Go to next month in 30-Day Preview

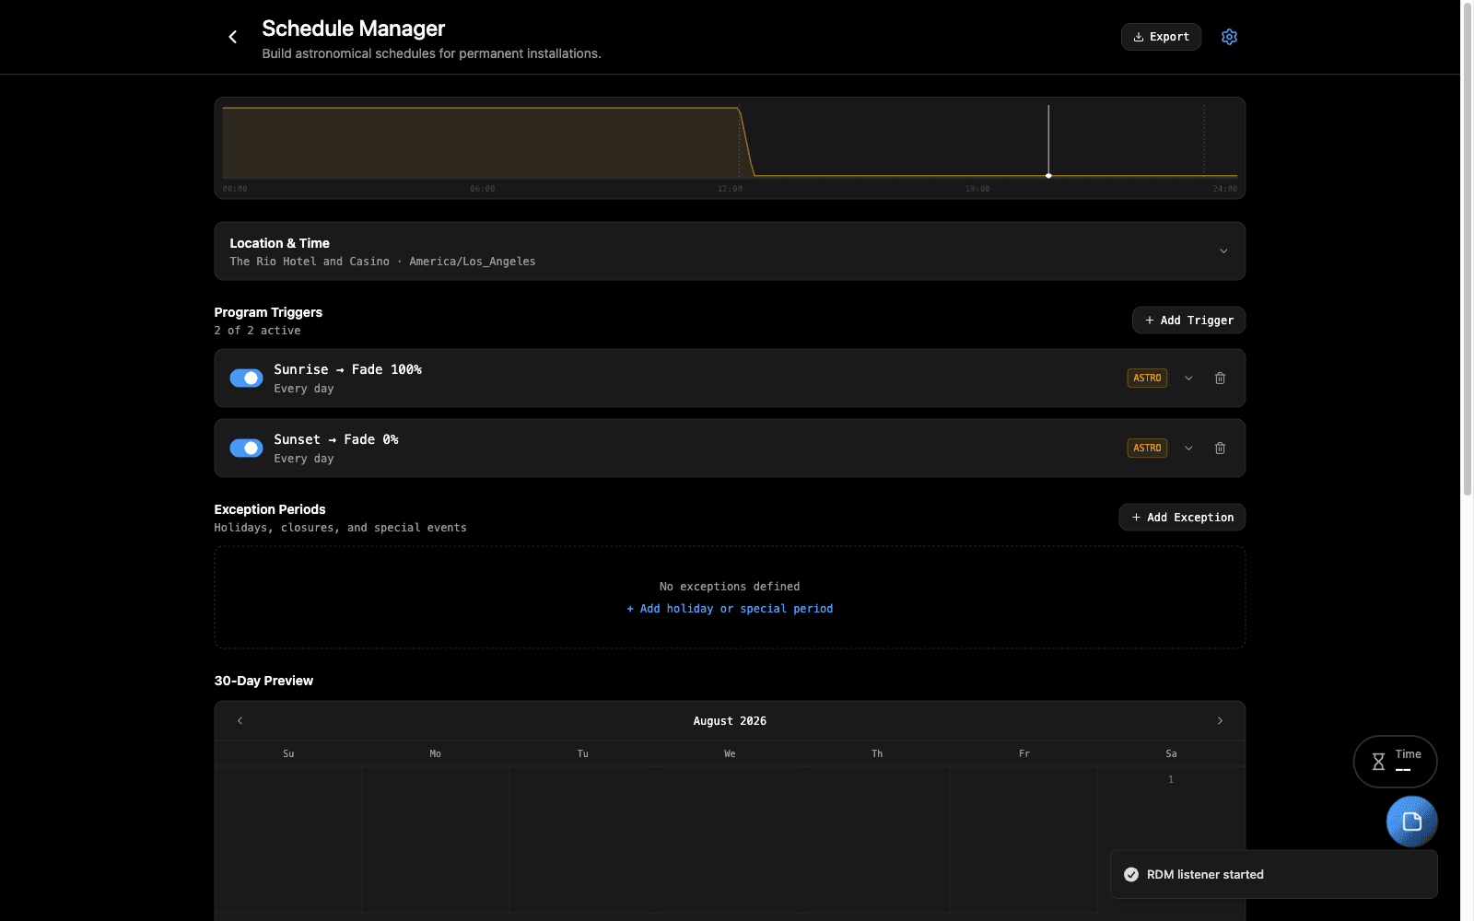pyautogui.click(x=1220, y=721)
